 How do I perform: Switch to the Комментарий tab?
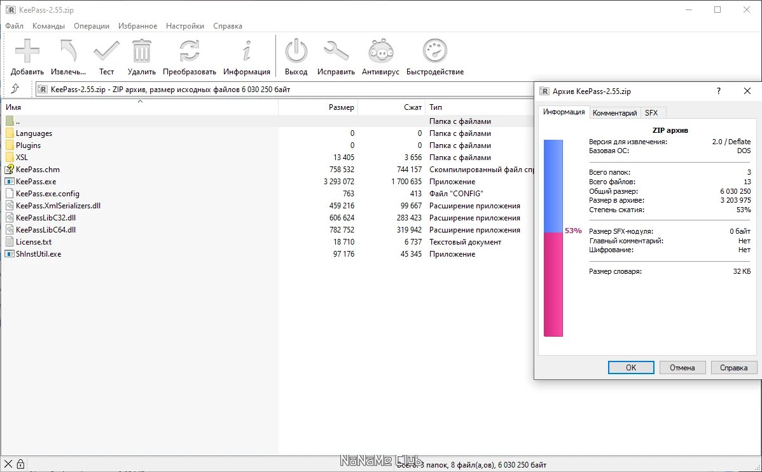pos(614,112)
